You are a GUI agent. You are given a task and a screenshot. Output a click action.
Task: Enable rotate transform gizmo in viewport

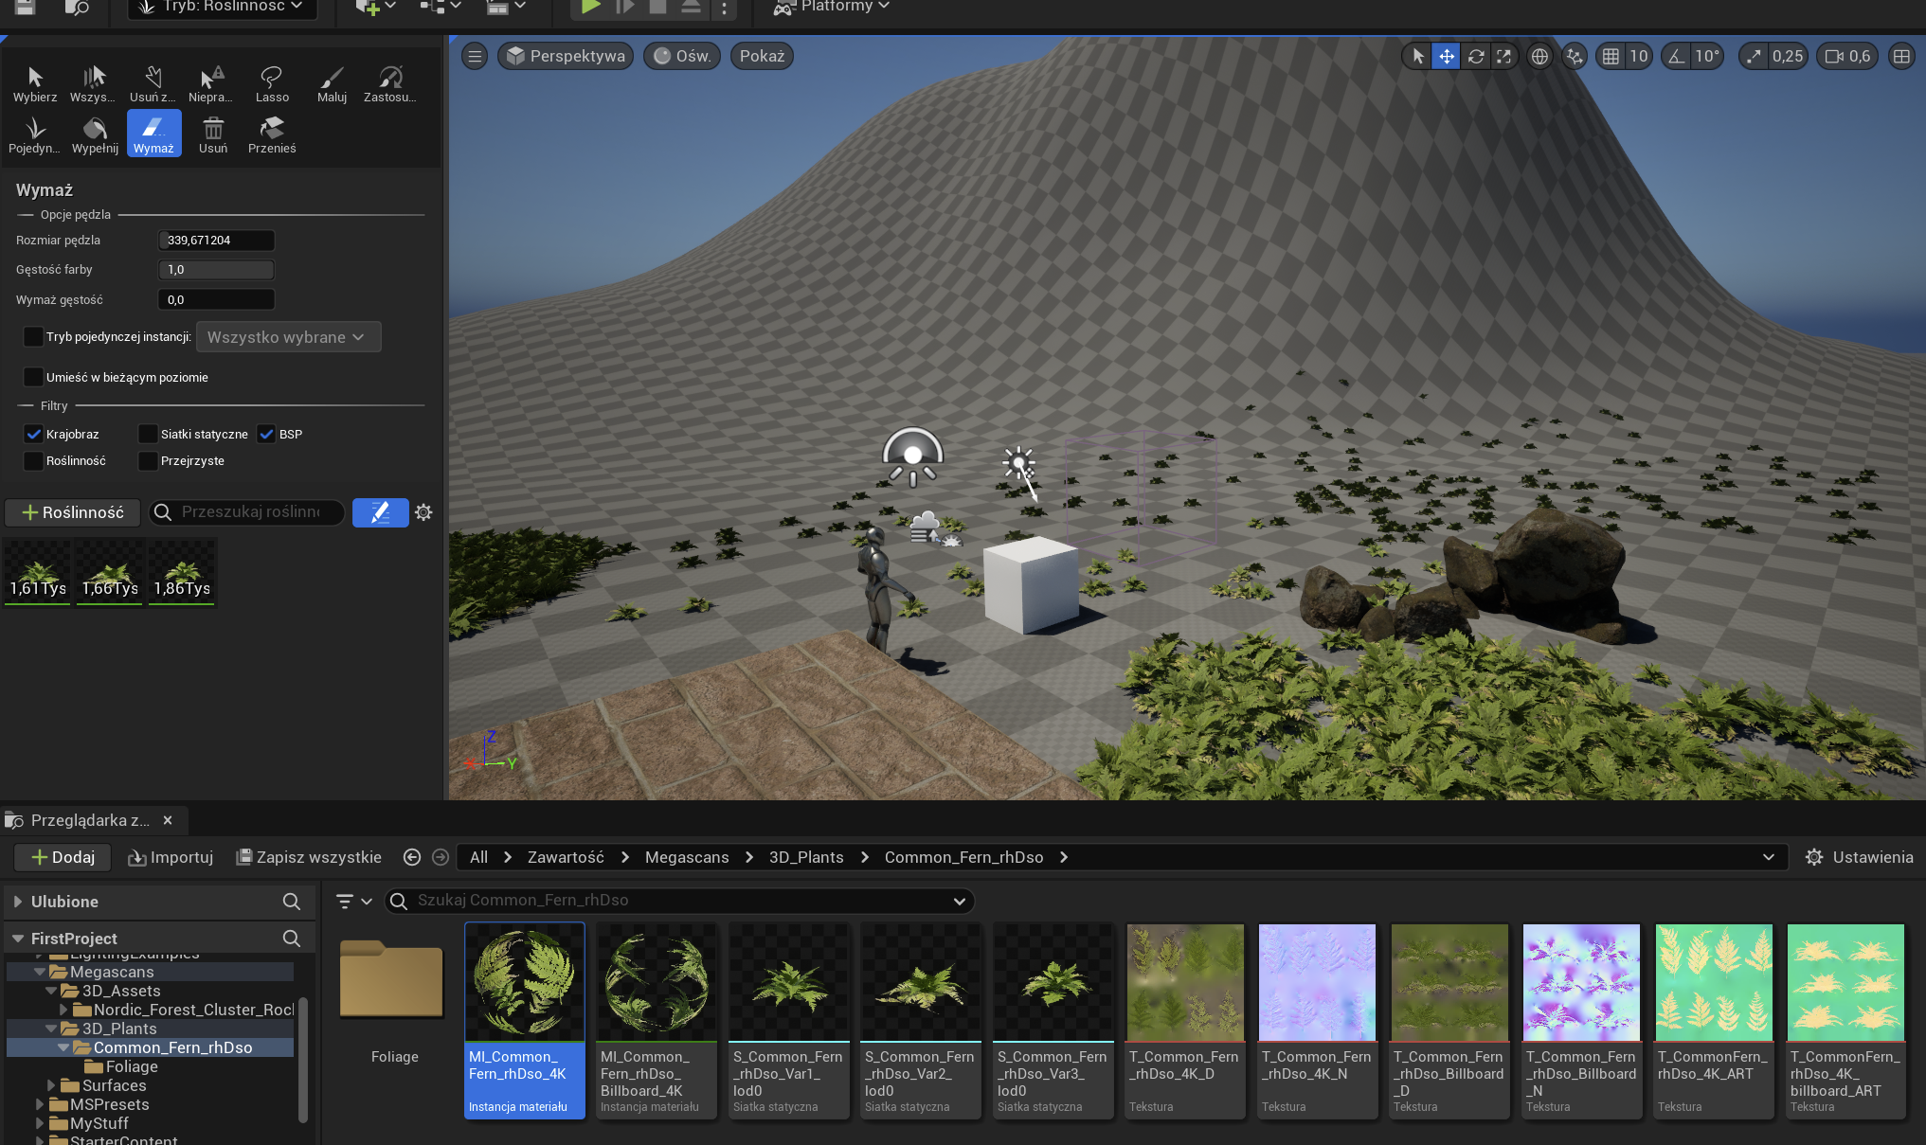1476,57
